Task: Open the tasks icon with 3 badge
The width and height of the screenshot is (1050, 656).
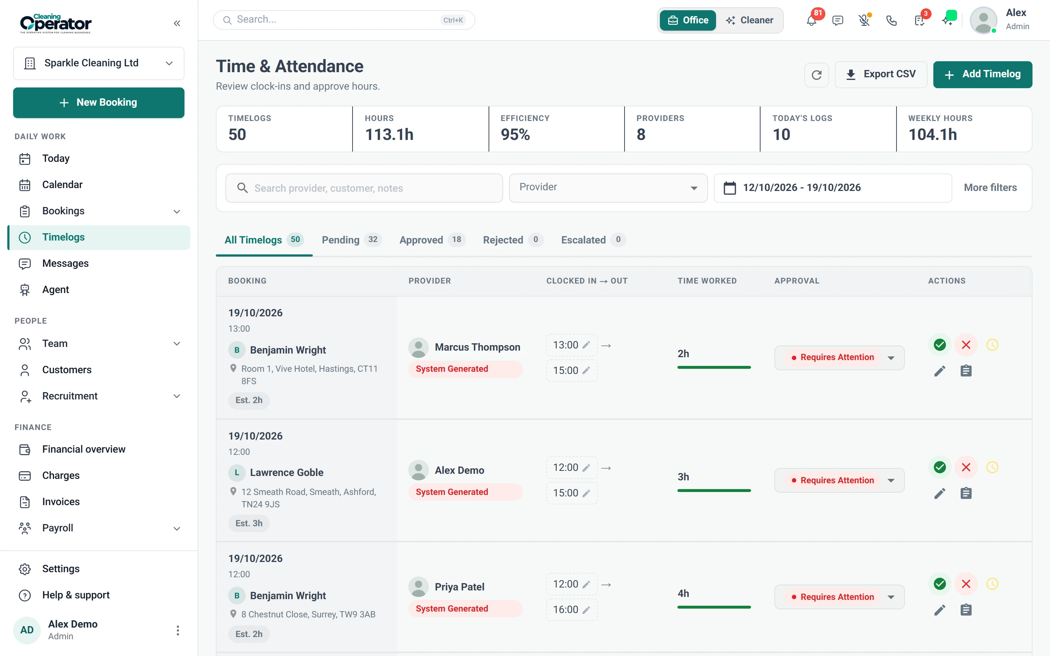Action: [x=919, y=20]
